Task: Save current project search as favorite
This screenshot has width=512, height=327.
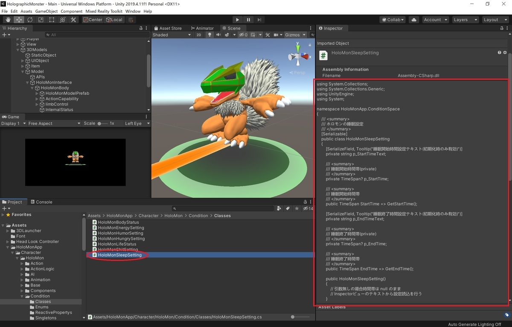Action: tap(297, 208)
